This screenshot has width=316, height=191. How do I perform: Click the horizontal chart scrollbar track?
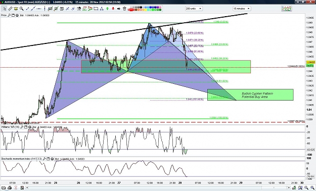pyautogui.click(x=158, y=188)
